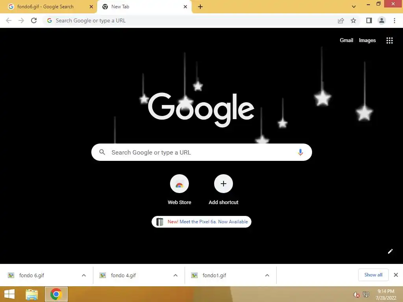403x302 pixels.
Task: Open Gmail link
Action: (346, 41)
